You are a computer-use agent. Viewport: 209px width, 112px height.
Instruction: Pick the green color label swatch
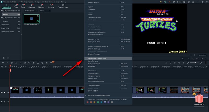tap(98, 102)
